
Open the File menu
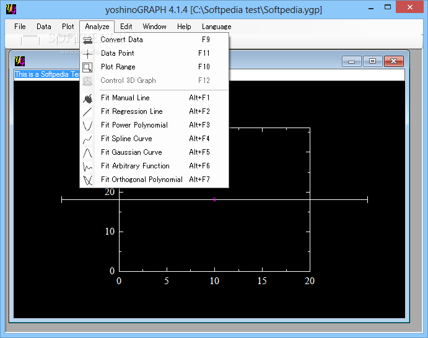pyautogui.click(x=20, y=27)
